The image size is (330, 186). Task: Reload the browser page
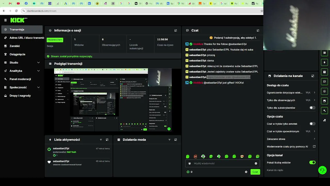[16, 11]
